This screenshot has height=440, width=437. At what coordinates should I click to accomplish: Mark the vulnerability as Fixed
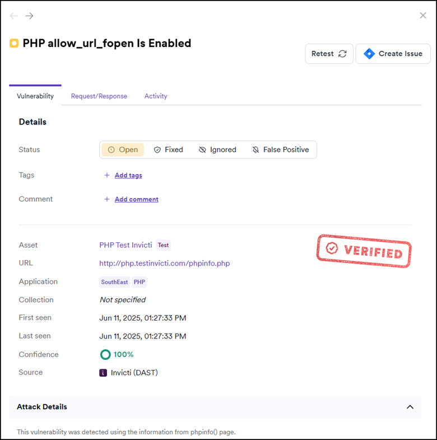[x=168, y=150]
